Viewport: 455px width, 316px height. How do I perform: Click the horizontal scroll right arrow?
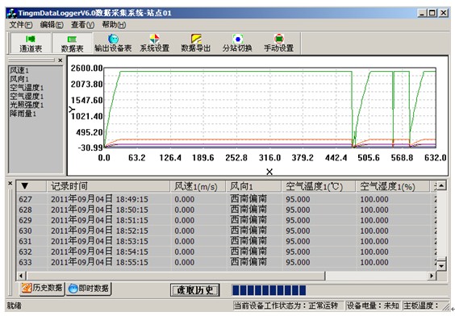pyautogui.click(x=432, y=276)
